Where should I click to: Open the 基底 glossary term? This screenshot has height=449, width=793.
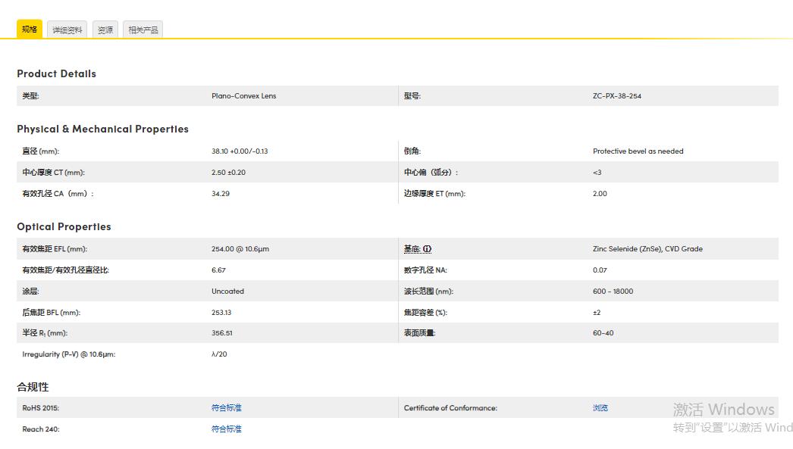[413, 248]
